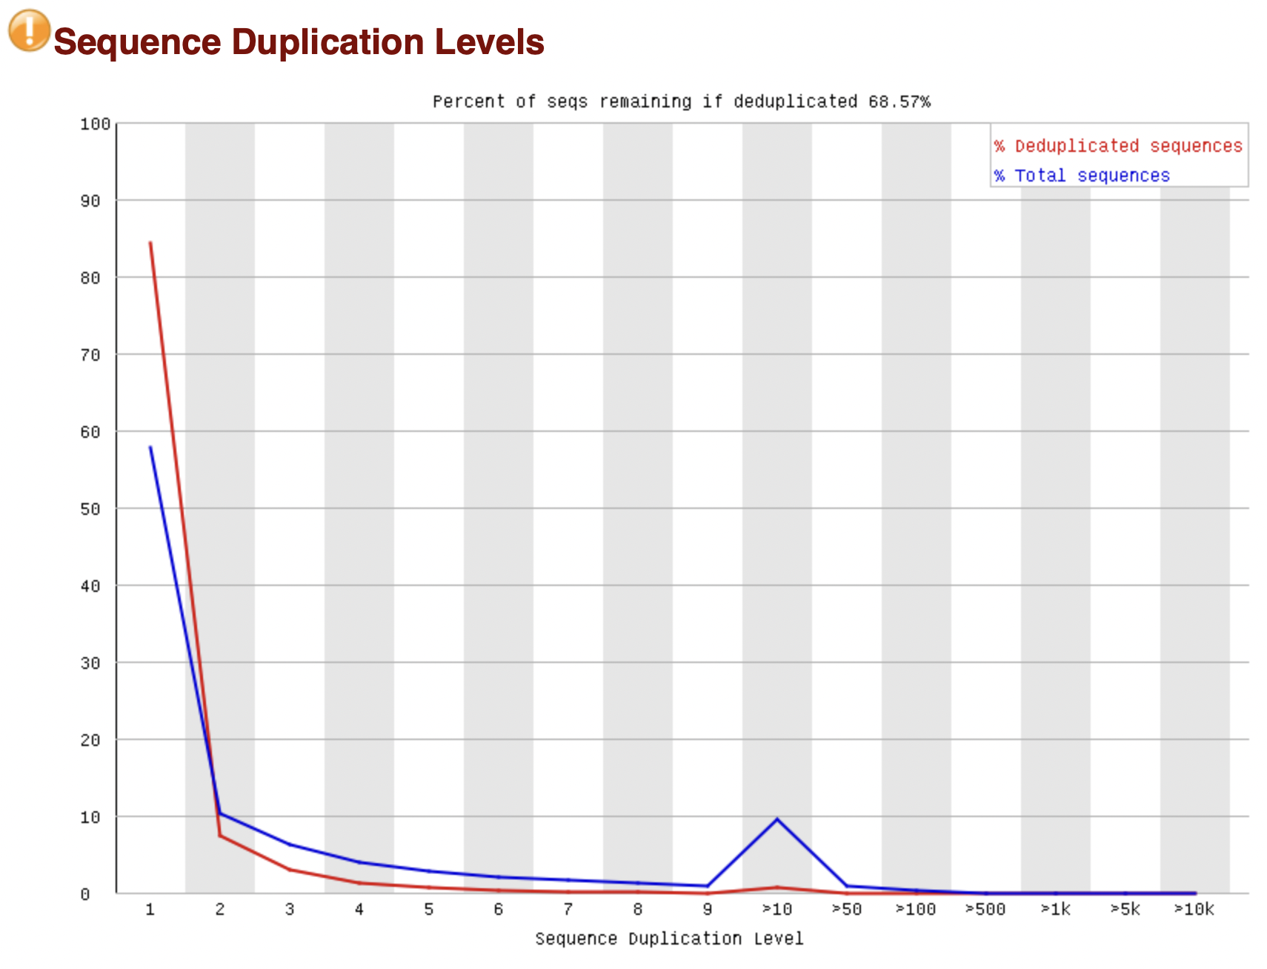Click the x-axis tick label '2'
This screenshot has width=1267, height=969.
220,909
